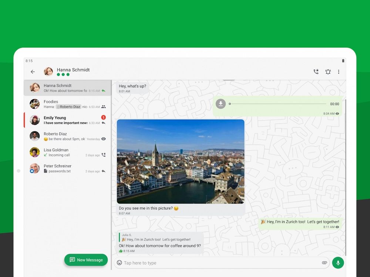Open the emoji picker in the message field
370x277 pixels.
point(119,263)
